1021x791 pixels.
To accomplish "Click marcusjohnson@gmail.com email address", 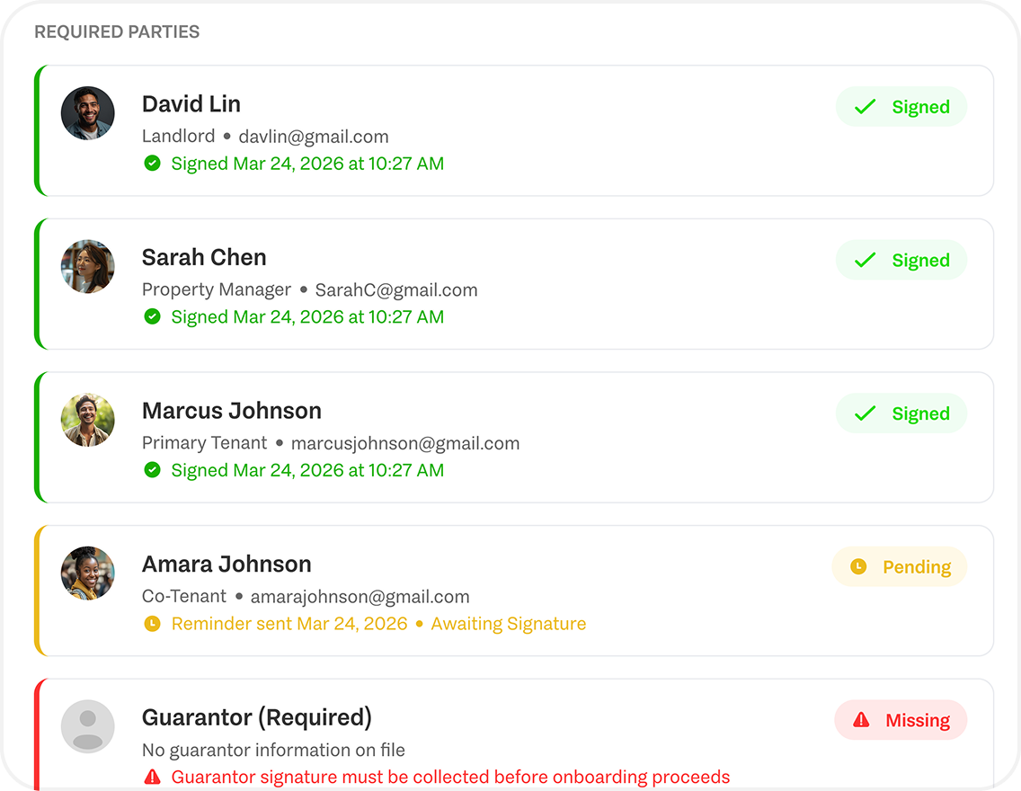I will click(405, 443).
